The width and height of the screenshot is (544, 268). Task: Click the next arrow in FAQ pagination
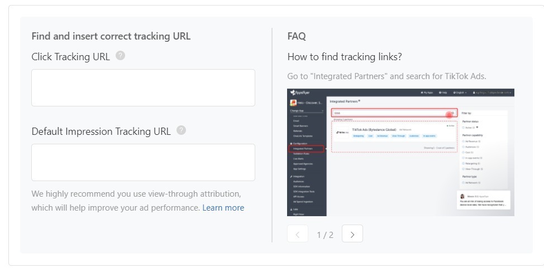tap(352, 233)
